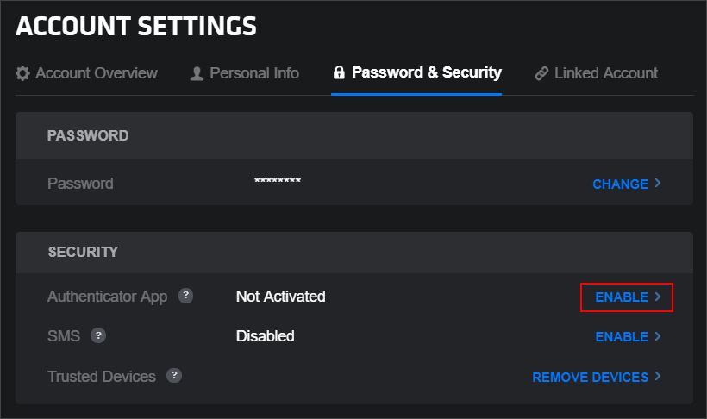The image size is (707, 419).
Task: Click the masked password asterisks
Action: (x=278, y=182)
